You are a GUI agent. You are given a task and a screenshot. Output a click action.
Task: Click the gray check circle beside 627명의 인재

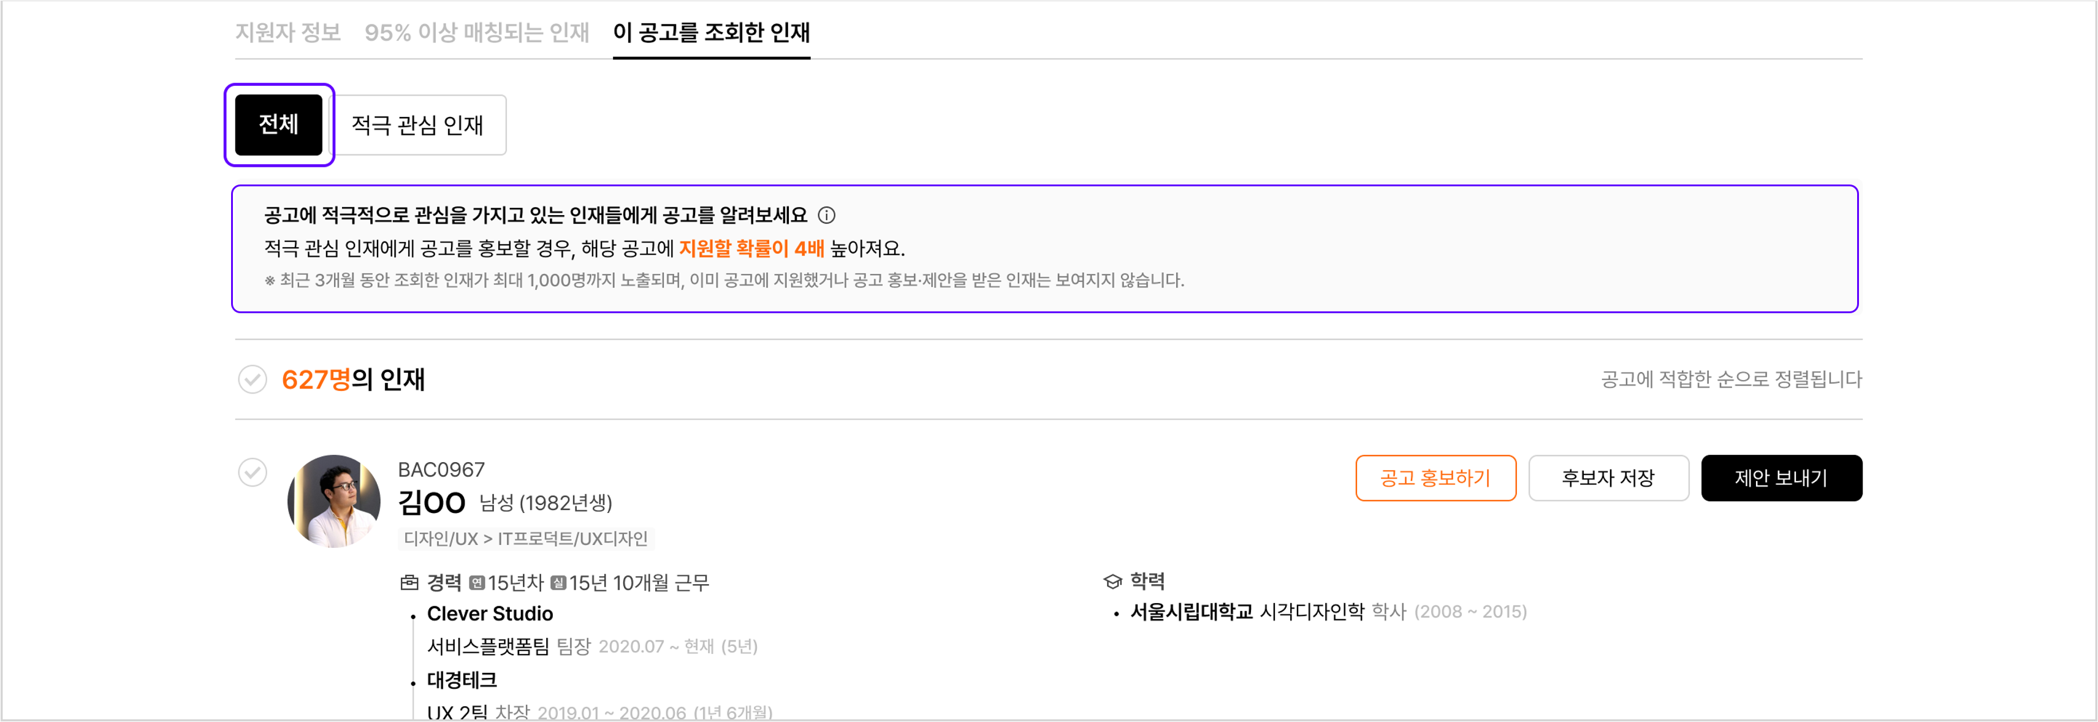[253, 379]
